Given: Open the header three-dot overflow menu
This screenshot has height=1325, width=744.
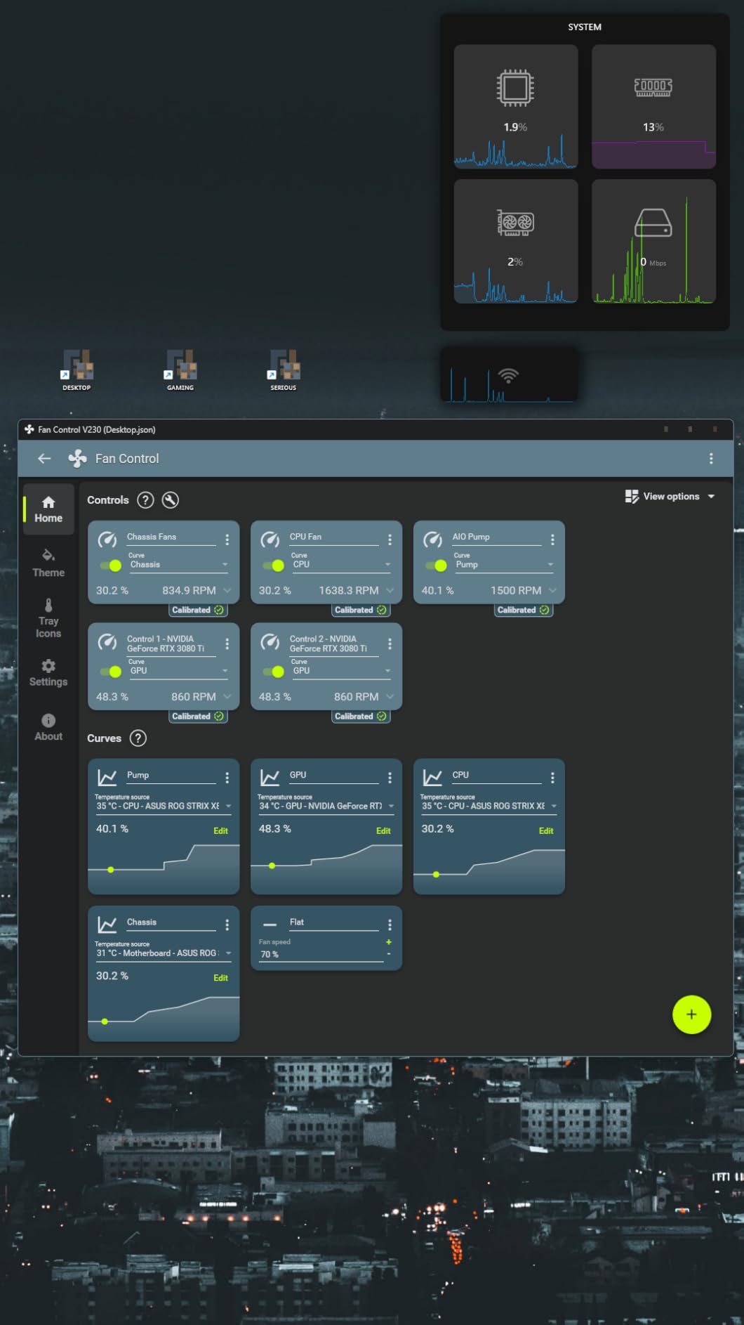Looking at the screenshot, I should [x=711, y=459].
